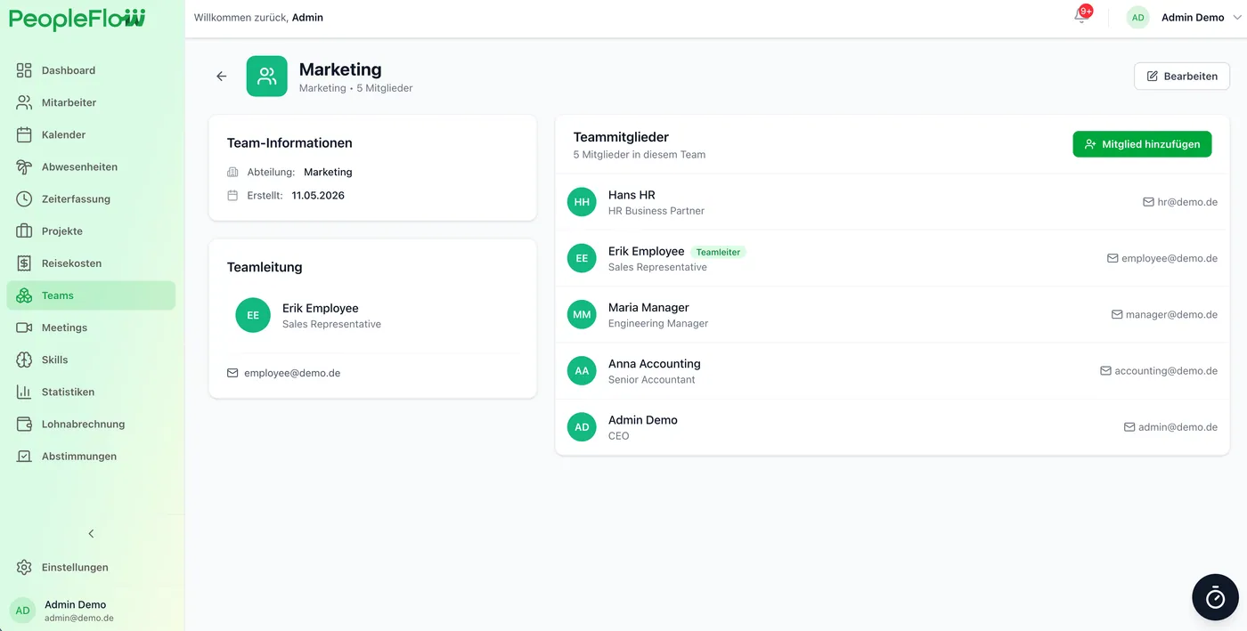Click the Zeiterfassung clock icon
The image size is (1247, 631).
[24, 198]
